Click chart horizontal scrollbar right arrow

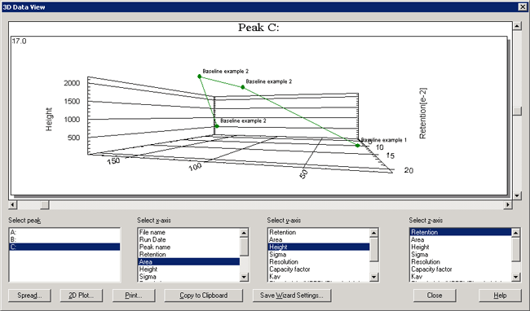click(x=508, y=204)
